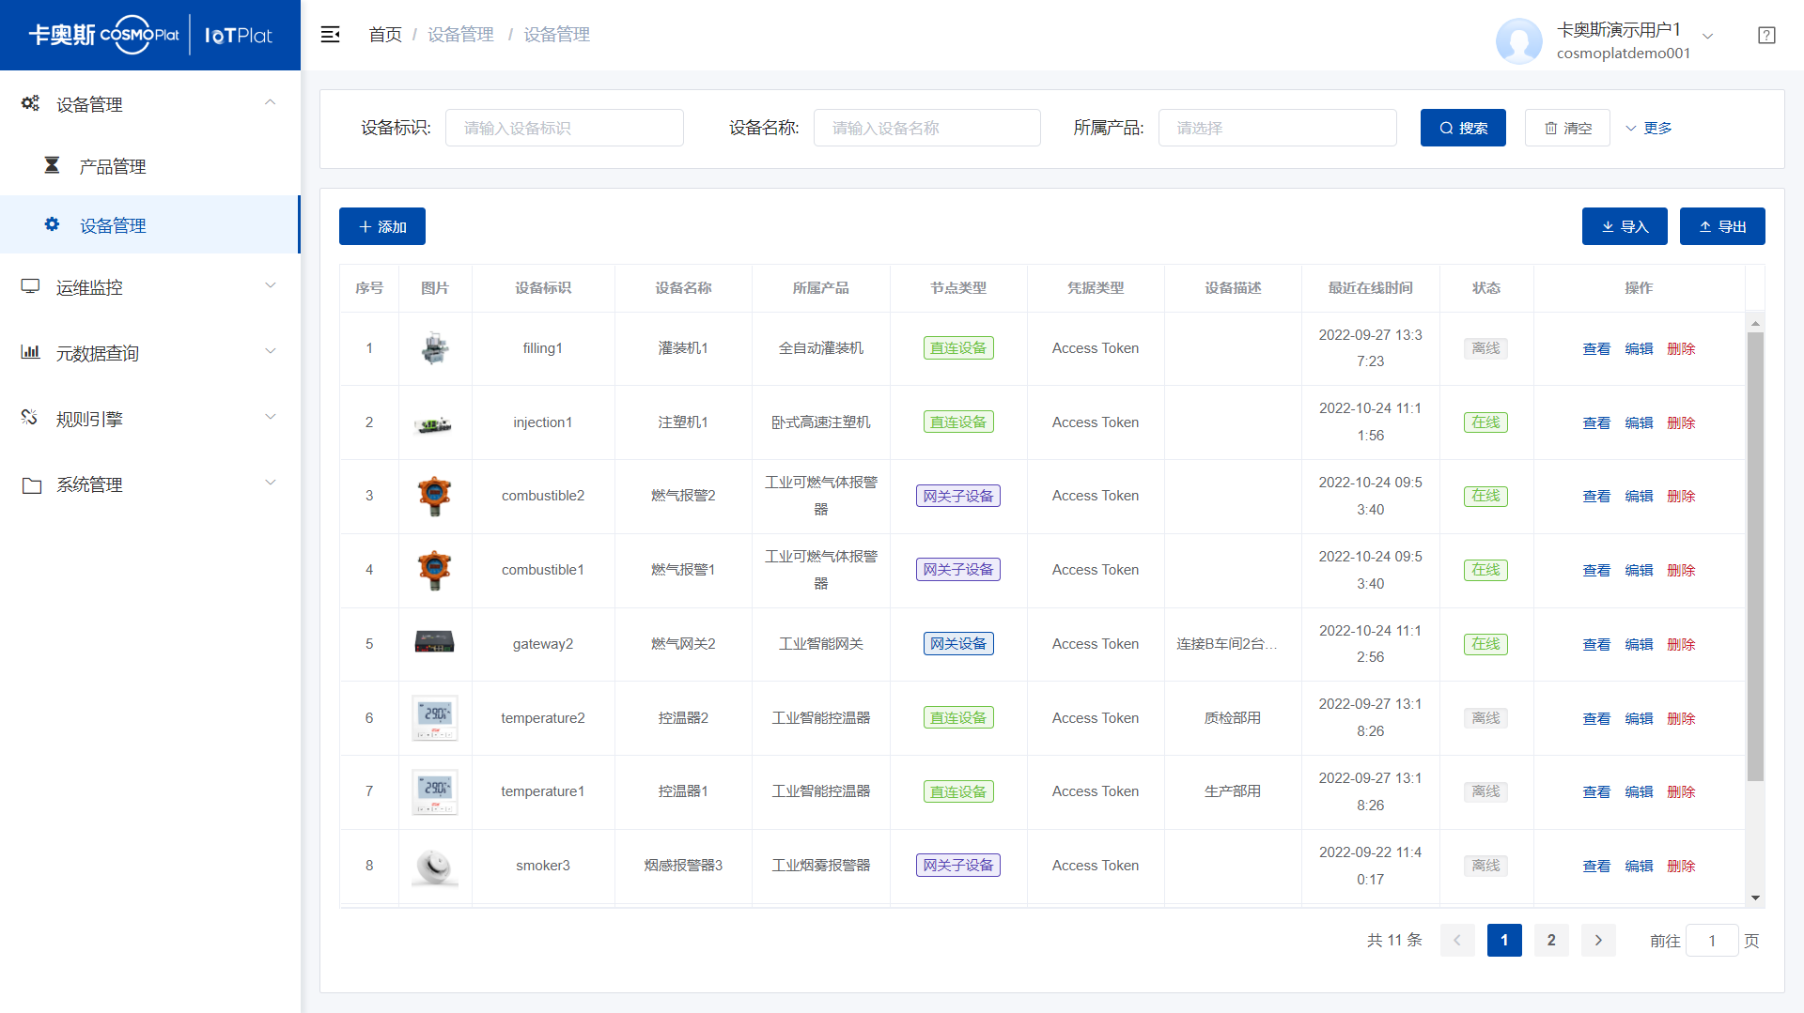Expand the user account dropdown arrow
1804x1013 pixels.
pos(1708,36)
